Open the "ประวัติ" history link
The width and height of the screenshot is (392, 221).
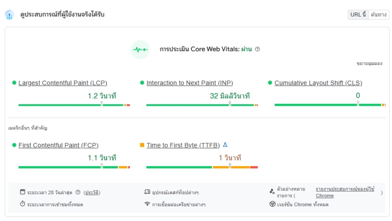pyautogui.click(x=92, y=193)
